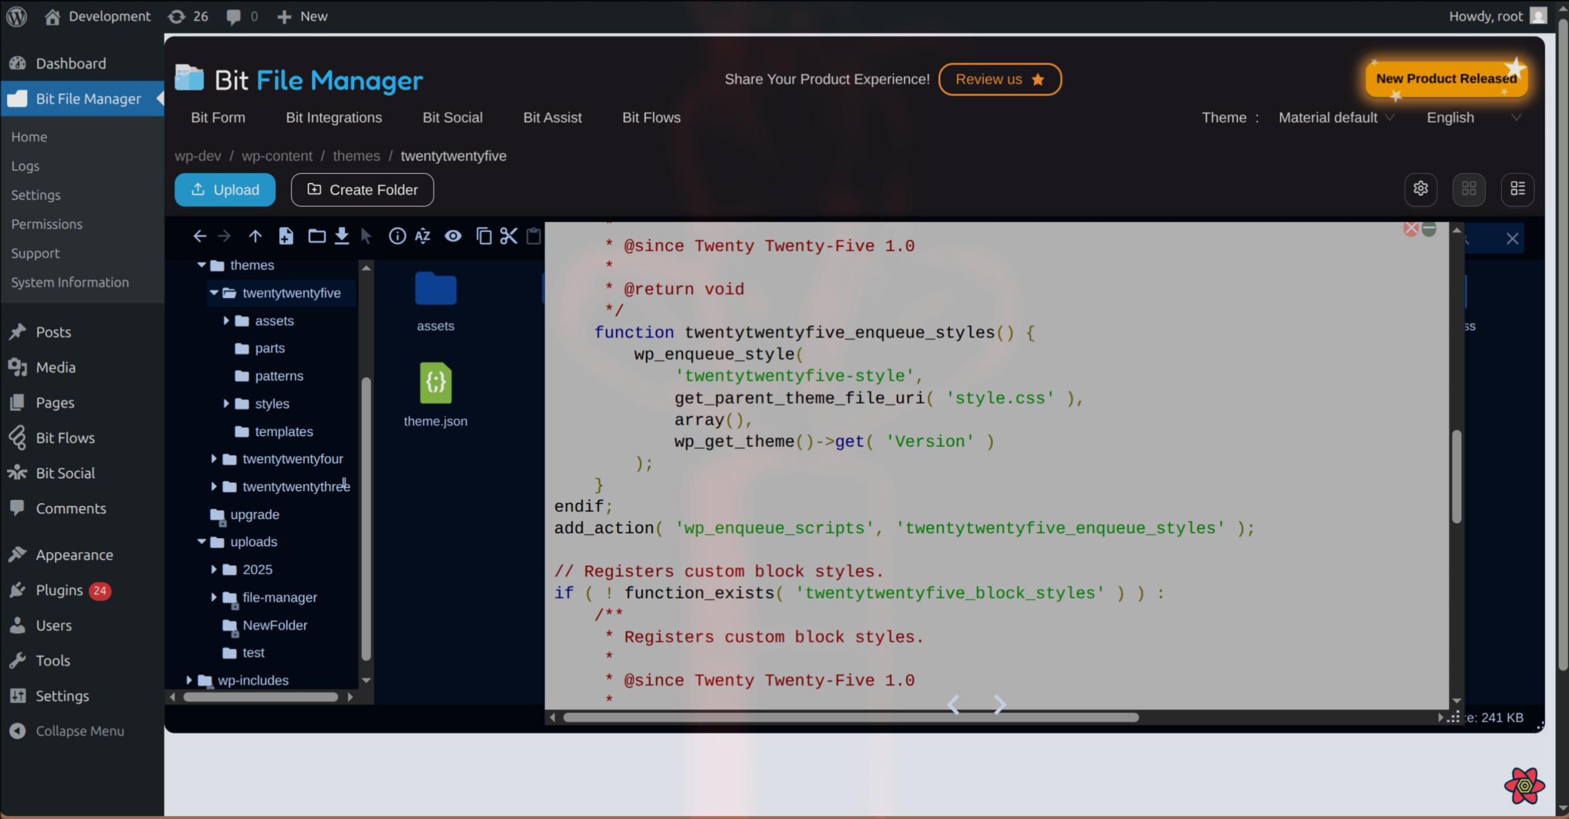Switch to list view layout
This screenshot has width=1569, height=819.
pyautogui.click(x=1518, y=189)
